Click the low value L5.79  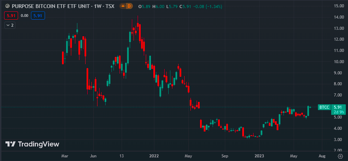(172, 7)
